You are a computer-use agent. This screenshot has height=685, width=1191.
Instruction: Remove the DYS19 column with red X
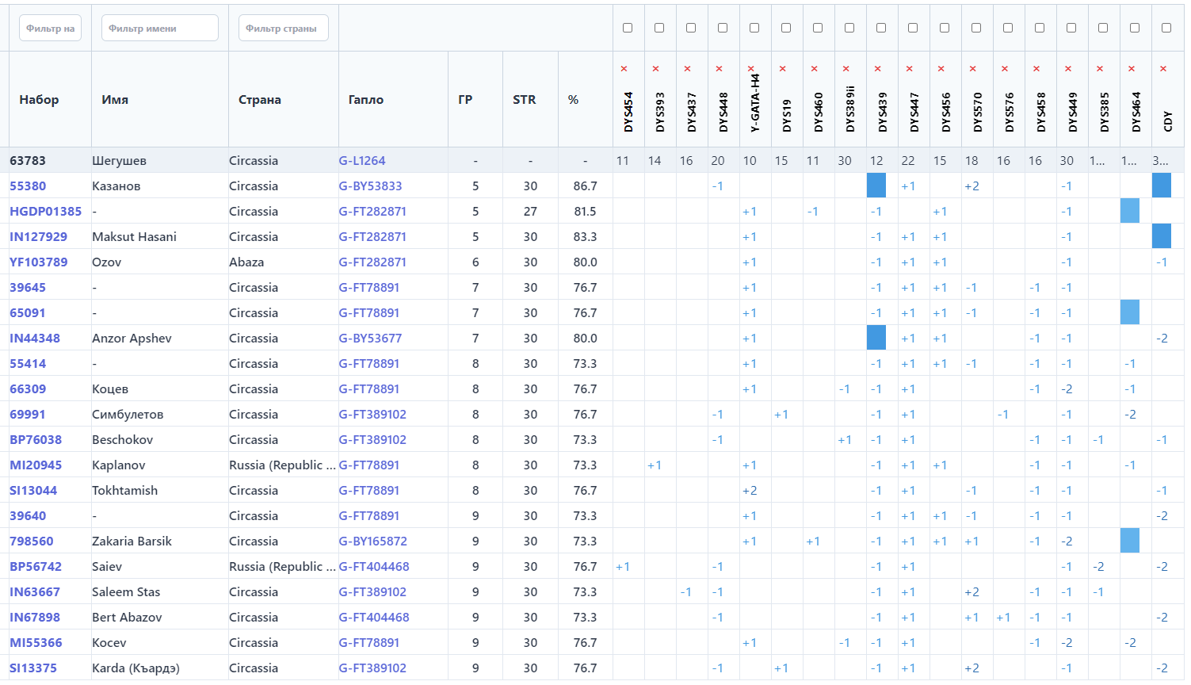point(782,69)
